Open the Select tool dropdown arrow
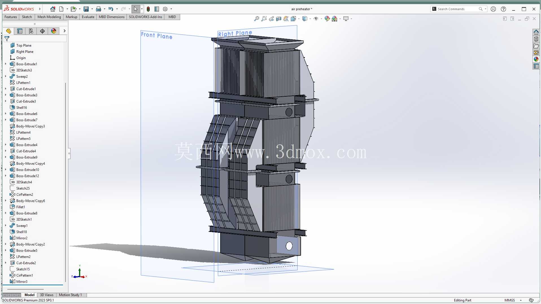The image size is (541, 304). (142, 9)
